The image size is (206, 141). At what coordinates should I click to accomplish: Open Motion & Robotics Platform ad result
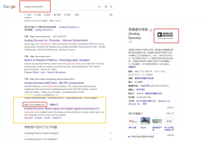[x=57, y=60]
